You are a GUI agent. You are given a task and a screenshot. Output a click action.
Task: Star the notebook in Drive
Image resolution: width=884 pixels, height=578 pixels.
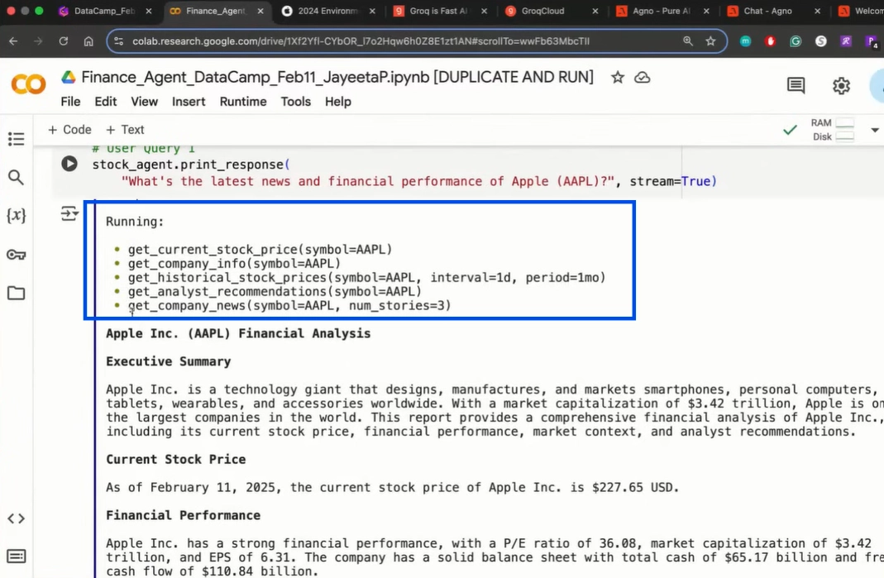tap(618, 78)
